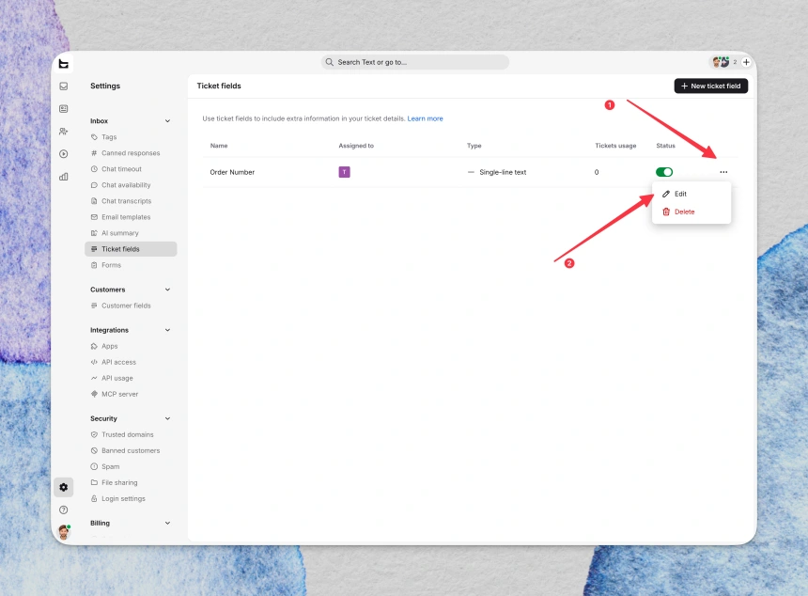Click the user avatar at rail bottom
This screenshot has height=596, width=808.
pyautogui.click(x=64, y=531)
